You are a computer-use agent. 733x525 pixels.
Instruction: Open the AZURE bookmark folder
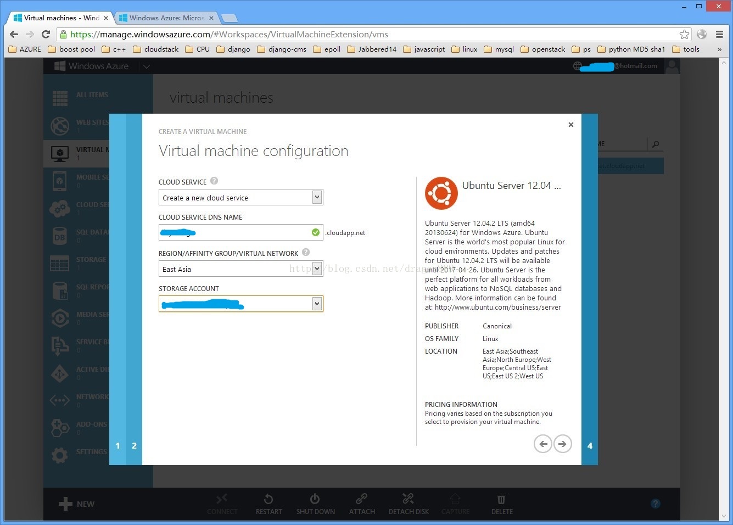pos(25,49)
